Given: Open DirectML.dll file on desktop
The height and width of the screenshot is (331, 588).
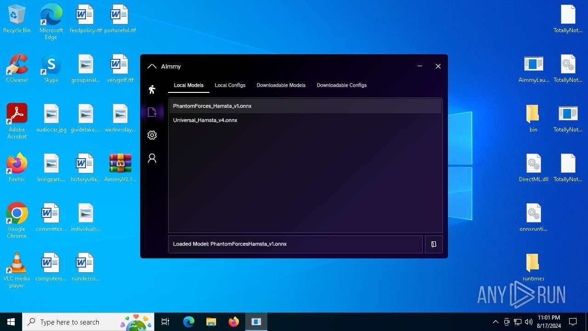Looking at the screenshot, I should tap(533, 168).
